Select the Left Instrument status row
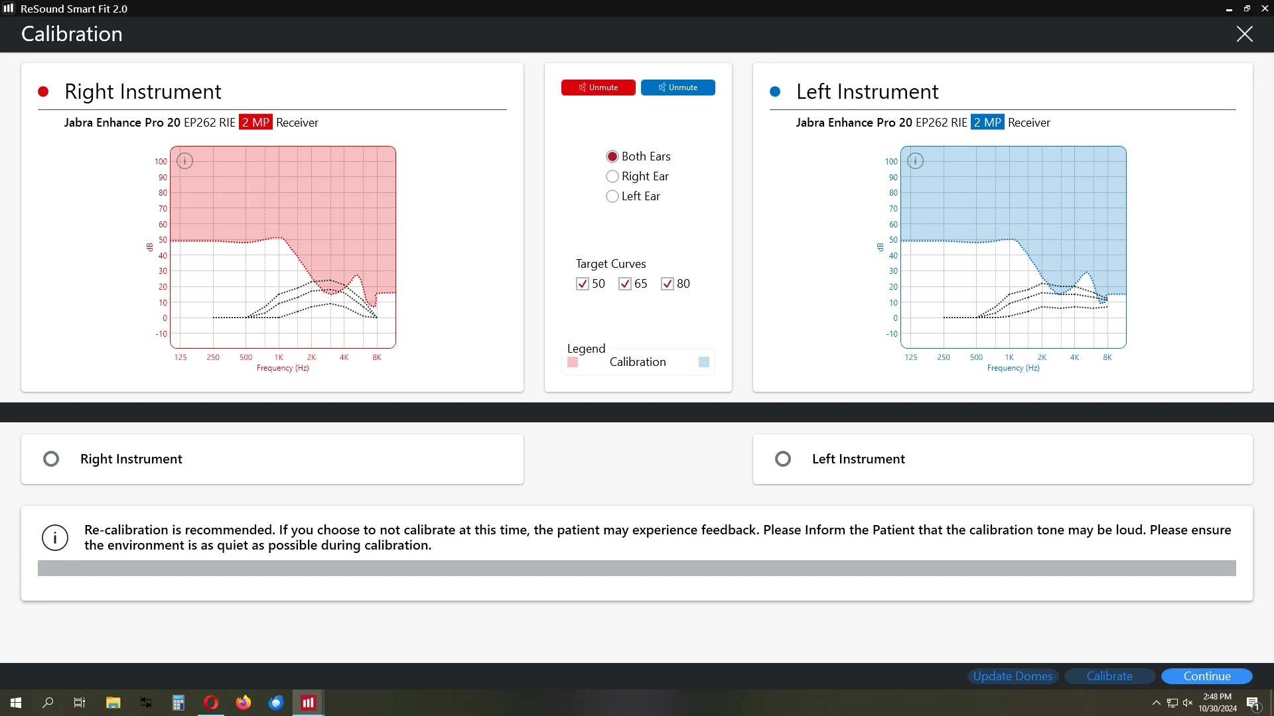 [x=1003, y=459]
